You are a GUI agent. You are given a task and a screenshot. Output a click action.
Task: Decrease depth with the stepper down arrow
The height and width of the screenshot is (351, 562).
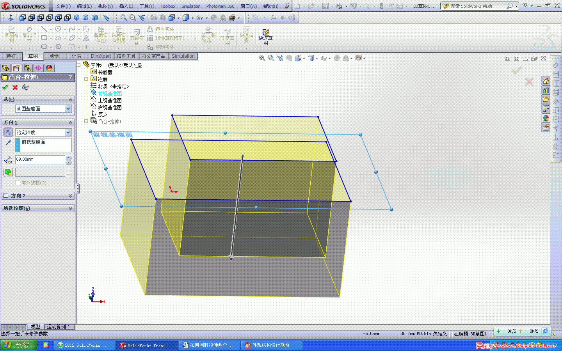pyautogui.click(x=69, y=162)
